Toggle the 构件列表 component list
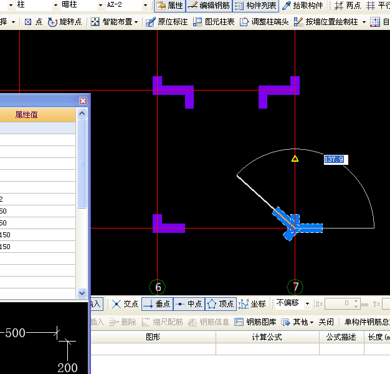 pos(255,6)
